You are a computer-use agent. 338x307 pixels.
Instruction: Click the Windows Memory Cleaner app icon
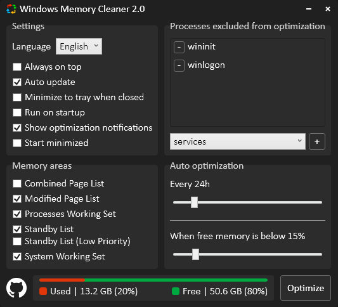click(11, 9)
